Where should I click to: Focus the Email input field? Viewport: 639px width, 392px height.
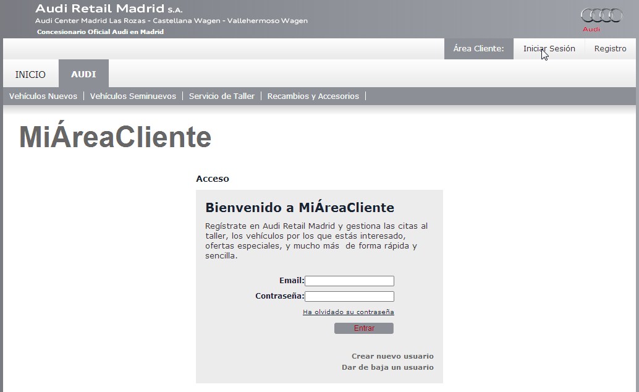(x=349, y=281)
